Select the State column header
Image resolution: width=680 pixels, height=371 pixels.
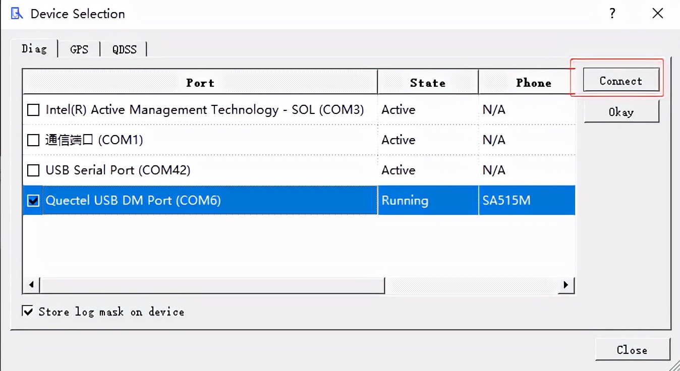[x=427, y=82]
